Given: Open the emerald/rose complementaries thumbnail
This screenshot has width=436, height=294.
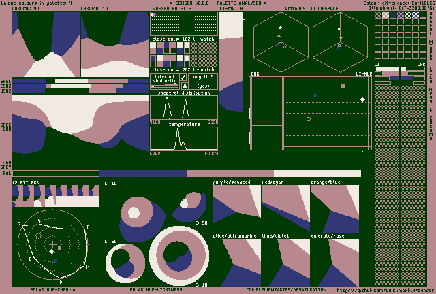Looking at the screenshot, I should coord(335,263).
